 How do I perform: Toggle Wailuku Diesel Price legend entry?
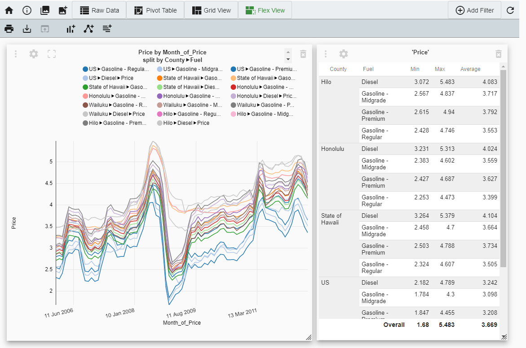(x=114, y=114)
